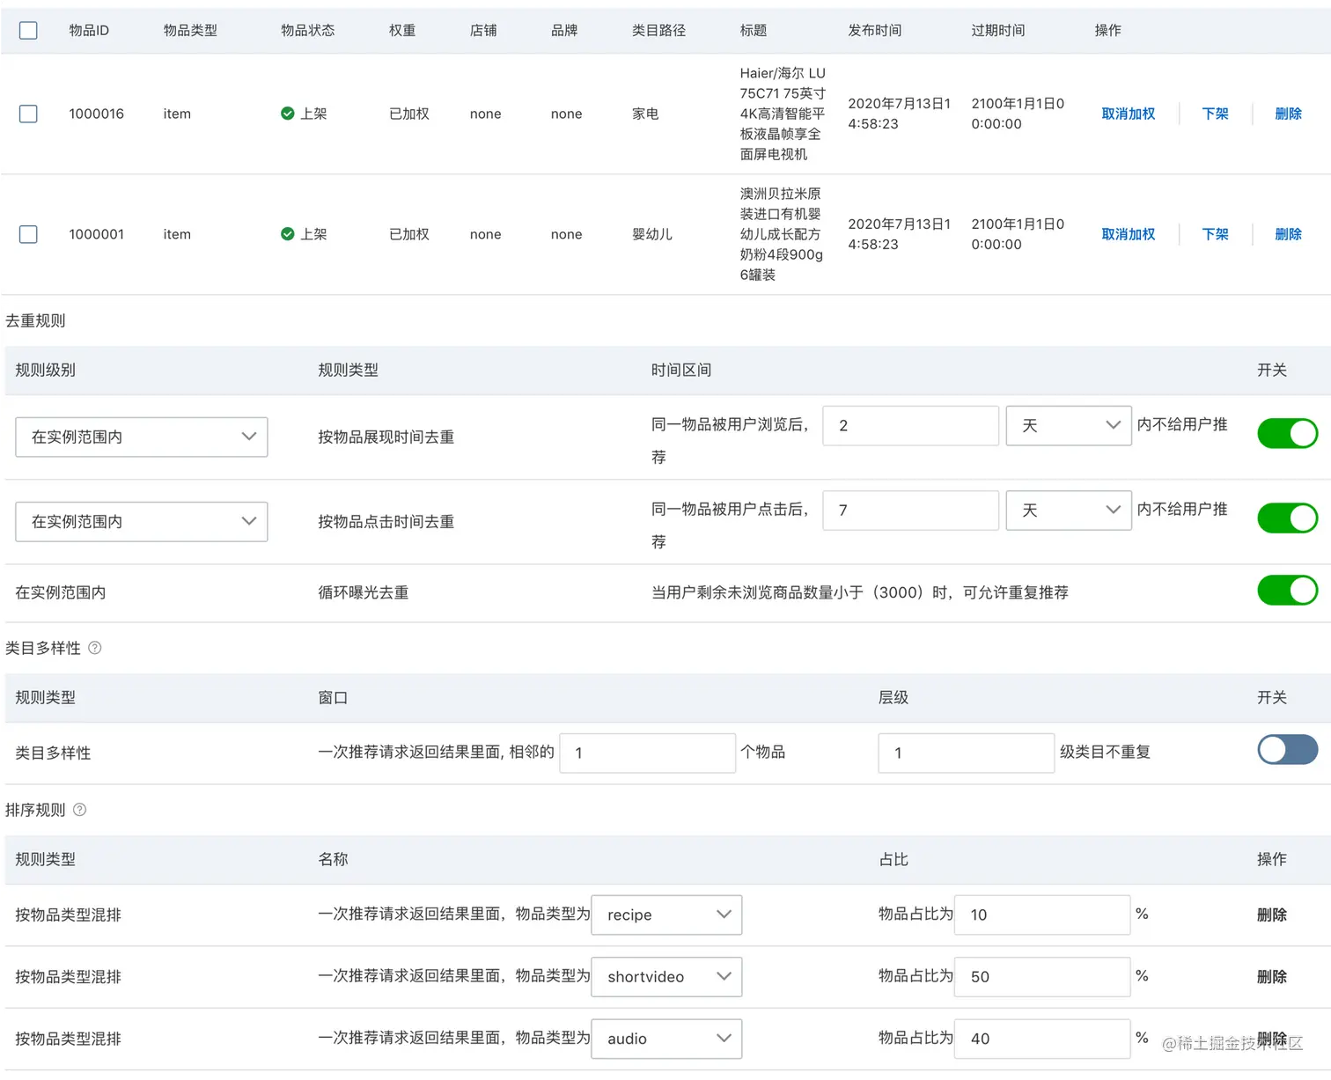Open 天 unit dropdown in browse dedup row
The width and height of the screenshot is (1331, 1080).
coord(1069,425)
